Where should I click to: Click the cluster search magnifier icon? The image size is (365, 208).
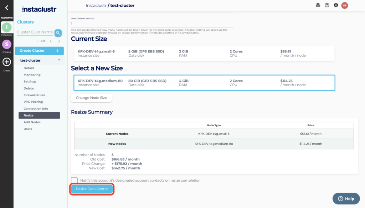(58, 33)
